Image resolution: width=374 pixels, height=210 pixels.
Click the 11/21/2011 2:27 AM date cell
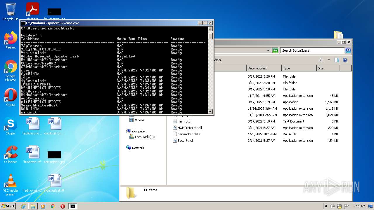point(262,115)
